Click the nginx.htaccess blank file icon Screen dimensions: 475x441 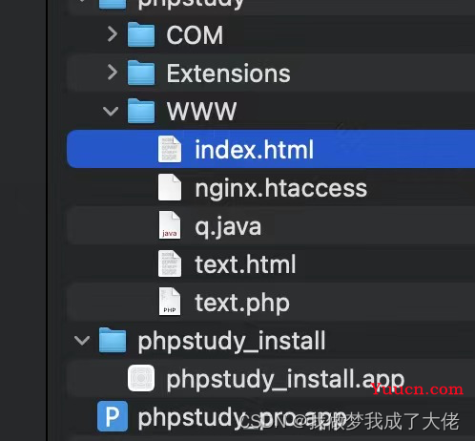tap(170, 187)
